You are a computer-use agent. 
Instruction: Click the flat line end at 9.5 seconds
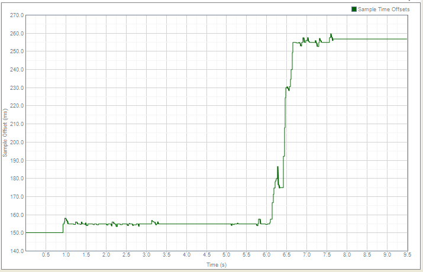[x=407, y=39]
